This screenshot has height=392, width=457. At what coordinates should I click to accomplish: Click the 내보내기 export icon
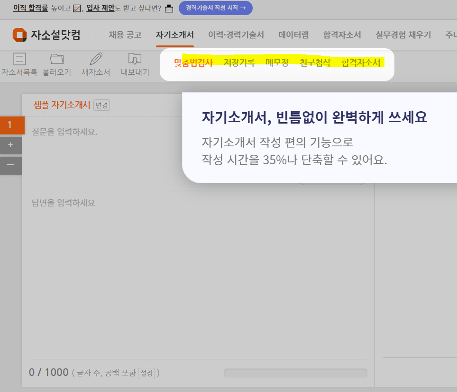coord(135,59)
